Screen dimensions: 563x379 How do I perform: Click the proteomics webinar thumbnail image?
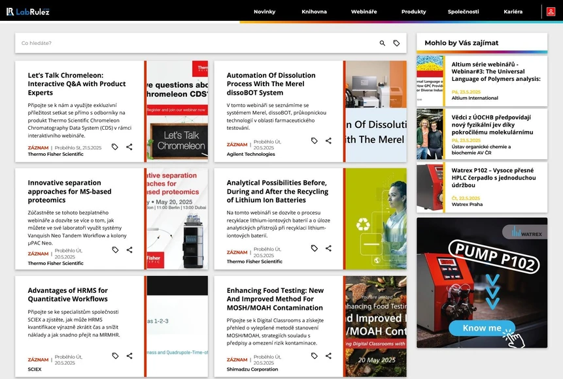177,219
